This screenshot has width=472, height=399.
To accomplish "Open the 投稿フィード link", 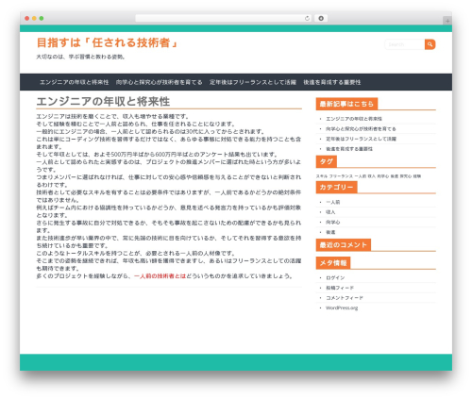I will pos(340,288).
